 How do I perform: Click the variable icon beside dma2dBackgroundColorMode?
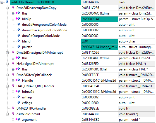tap(19, 30)
